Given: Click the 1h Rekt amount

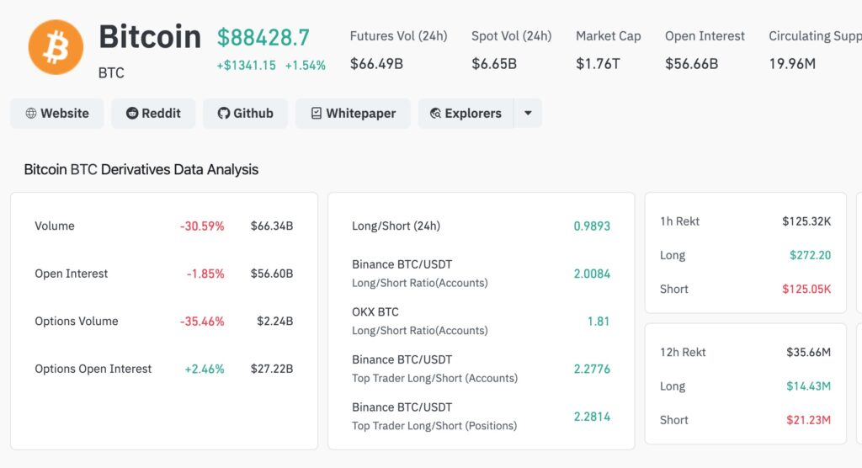Looking at the screenshot, I should [806, 221].
